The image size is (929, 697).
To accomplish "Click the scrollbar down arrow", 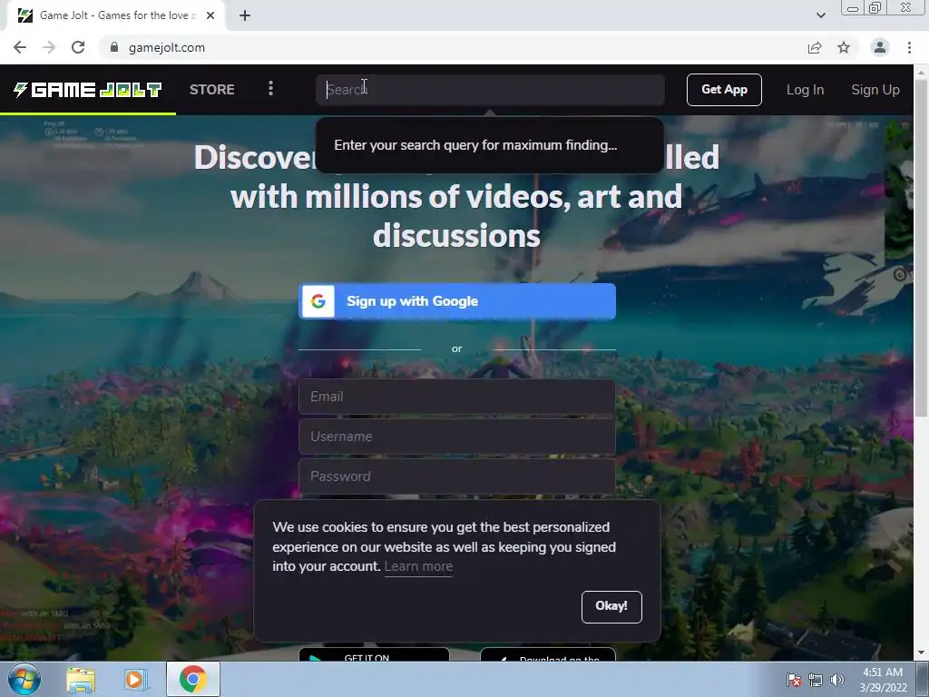I will coord(922,653).
